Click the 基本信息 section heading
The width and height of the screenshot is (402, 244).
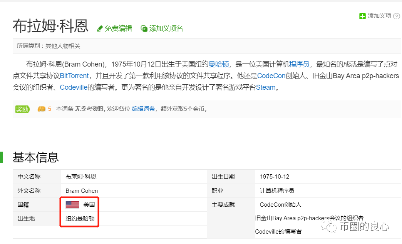click(x=36, y=157)
